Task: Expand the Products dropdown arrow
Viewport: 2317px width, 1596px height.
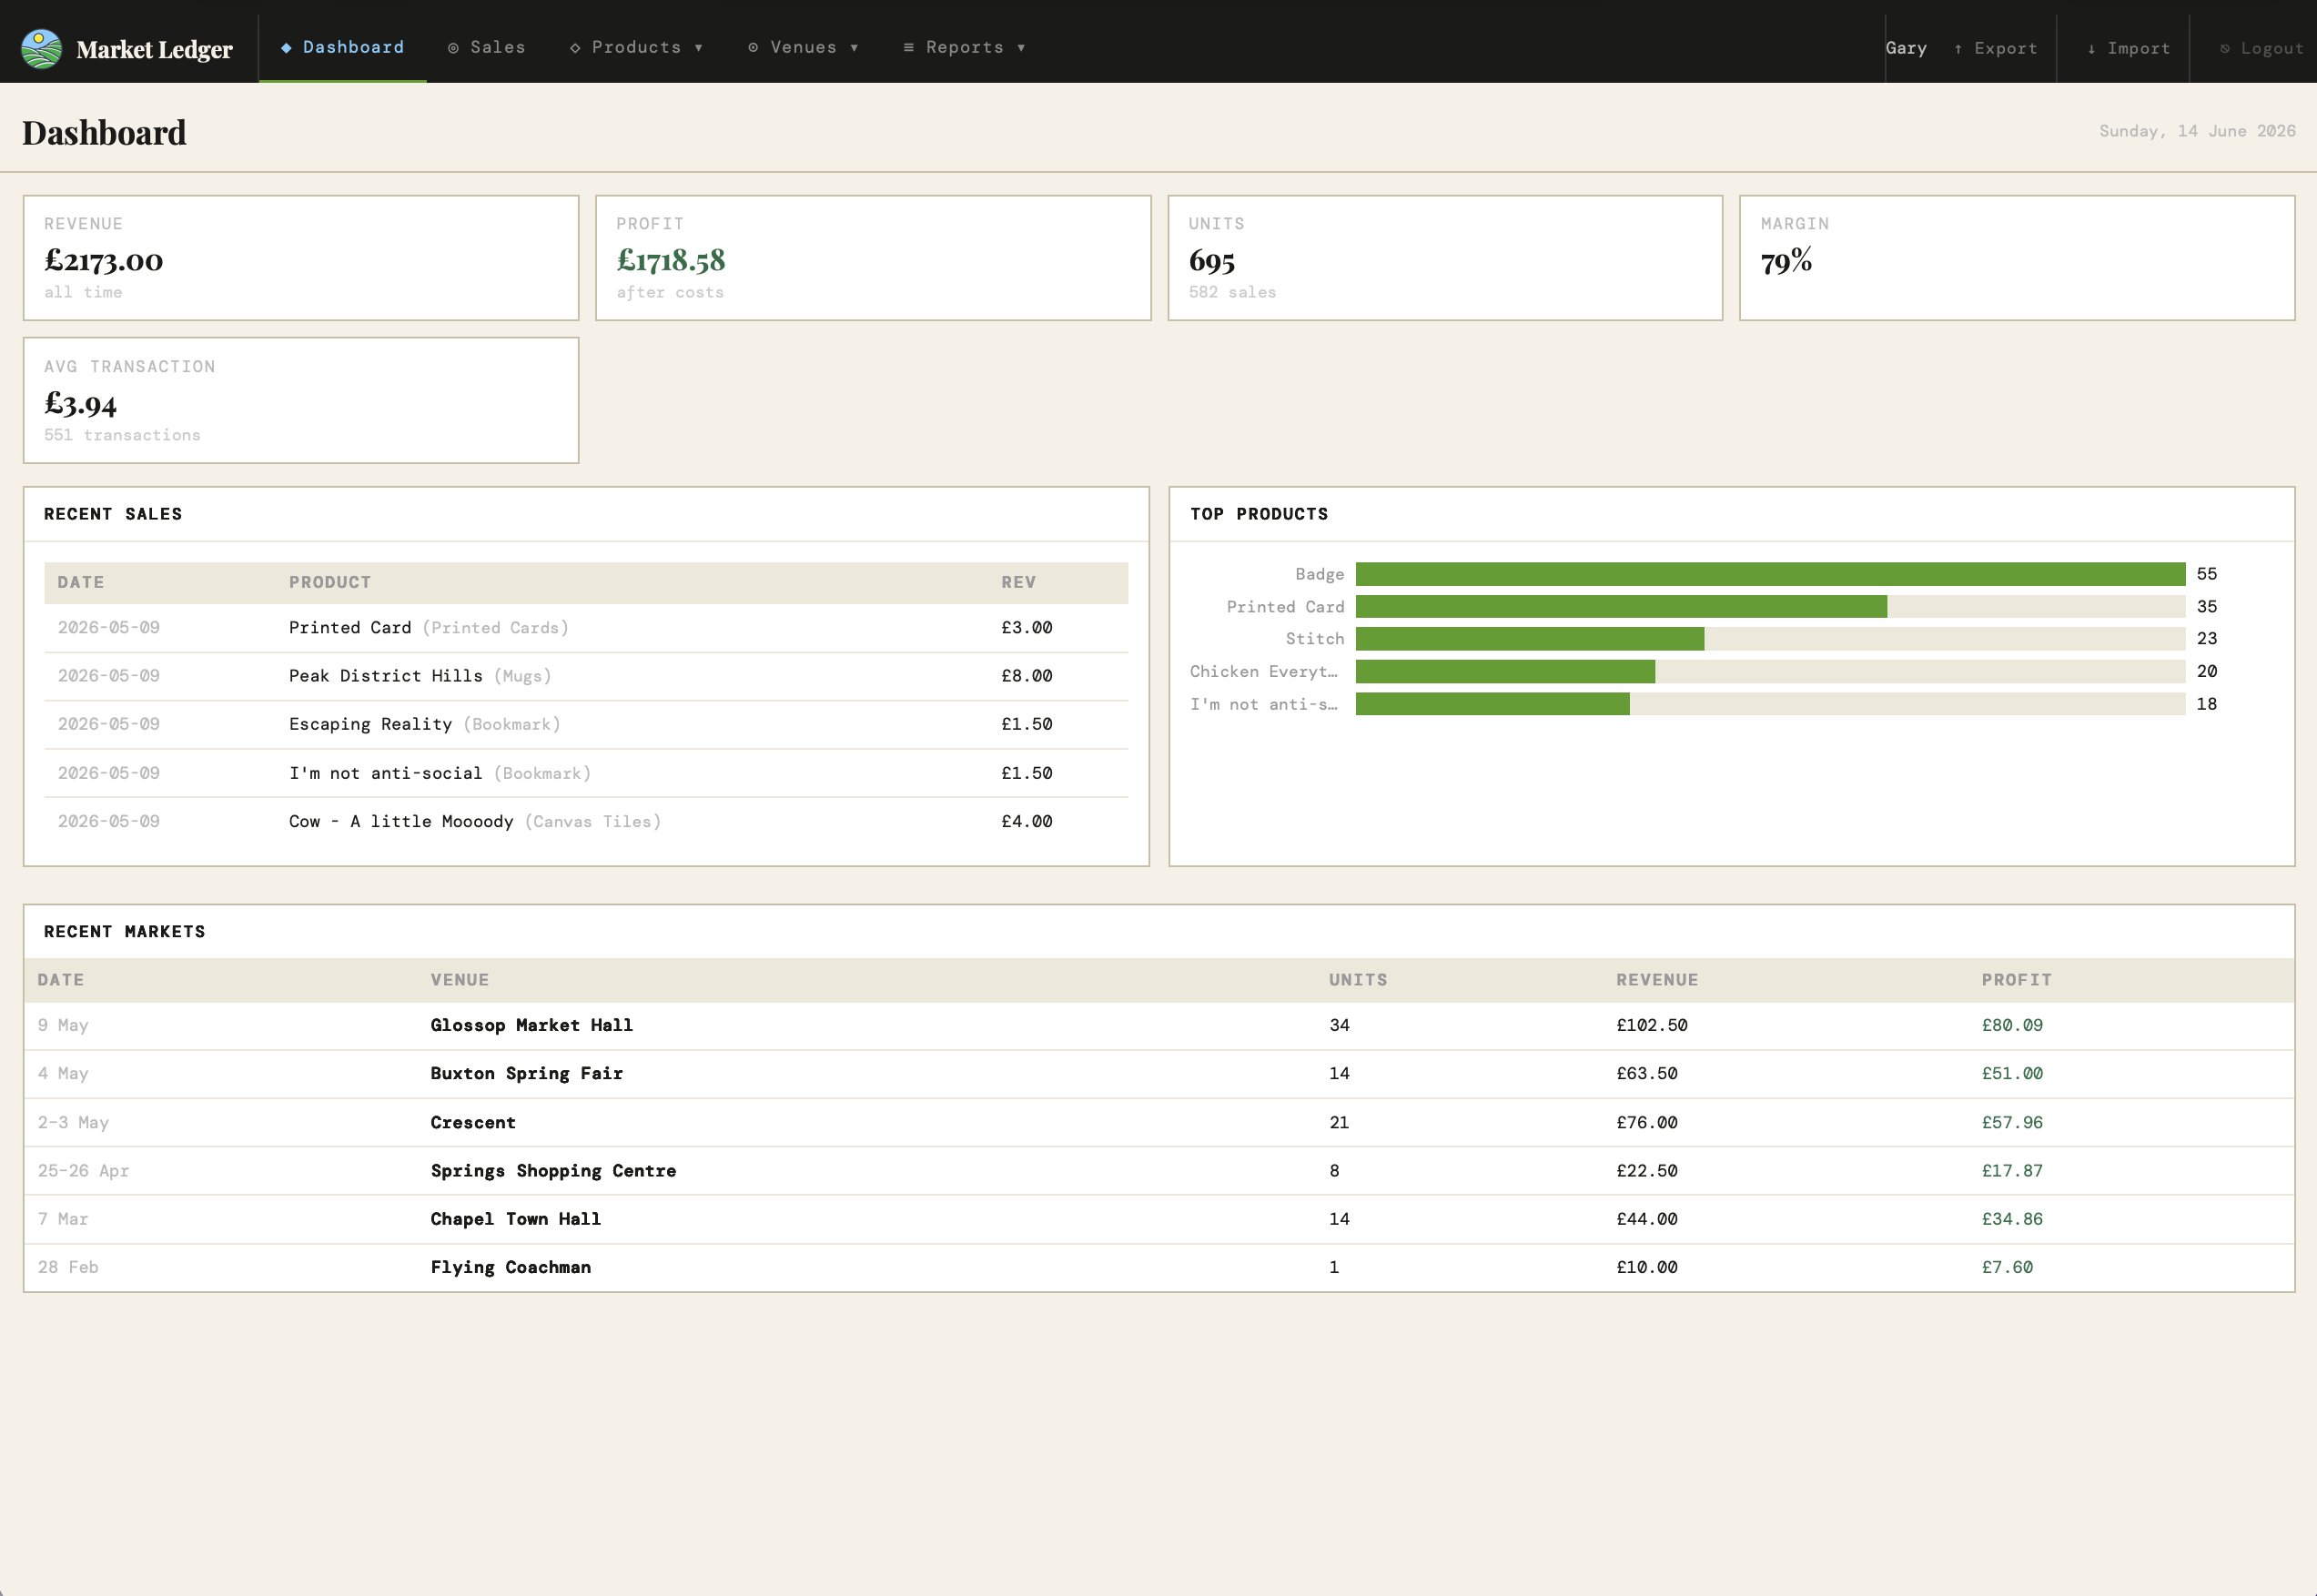Action: [699, 48]
